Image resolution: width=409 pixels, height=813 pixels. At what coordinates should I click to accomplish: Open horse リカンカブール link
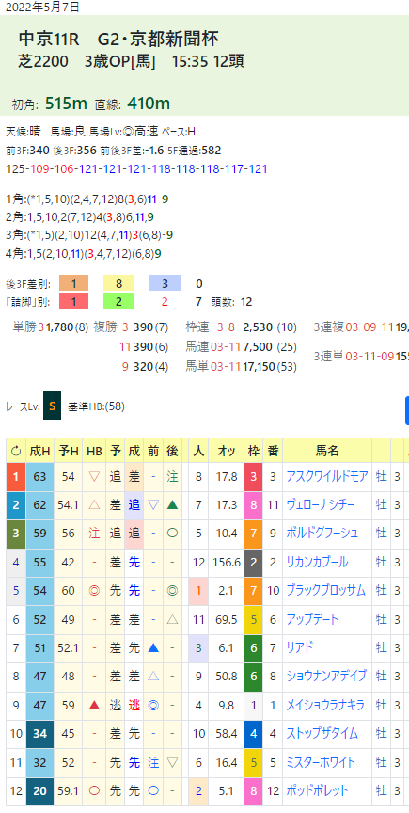(x=317, y=562)
